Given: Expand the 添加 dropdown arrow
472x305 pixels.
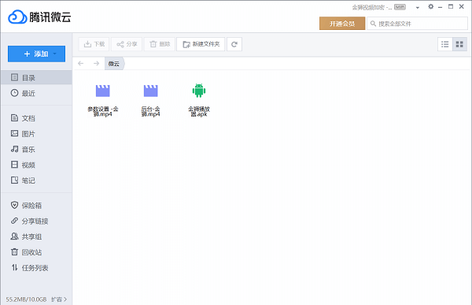Looking at the screenshot, I should [x=55, y=54].
